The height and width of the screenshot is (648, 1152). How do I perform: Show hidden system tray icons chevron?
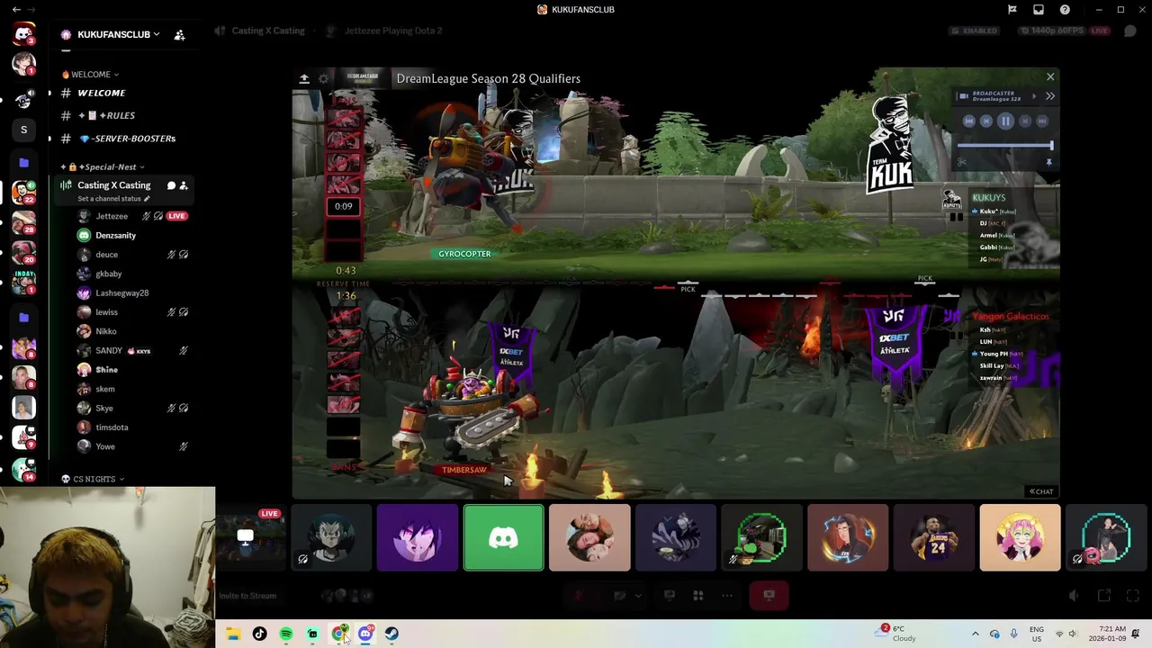click(975, 634)
